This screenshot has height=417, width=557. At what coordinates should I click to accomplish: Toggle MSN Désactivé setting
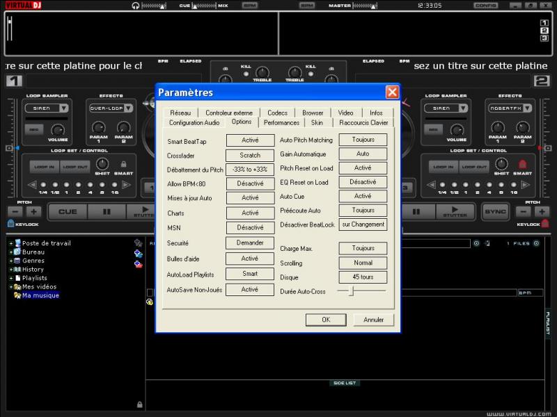point(250,227)
